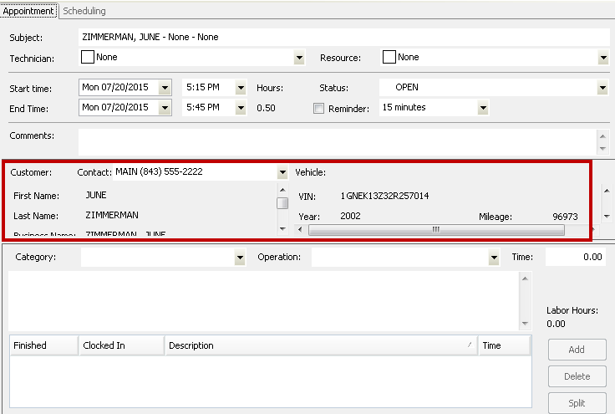Click the Delete button
This screenshot has width=615, height=414.
(577, 376)
